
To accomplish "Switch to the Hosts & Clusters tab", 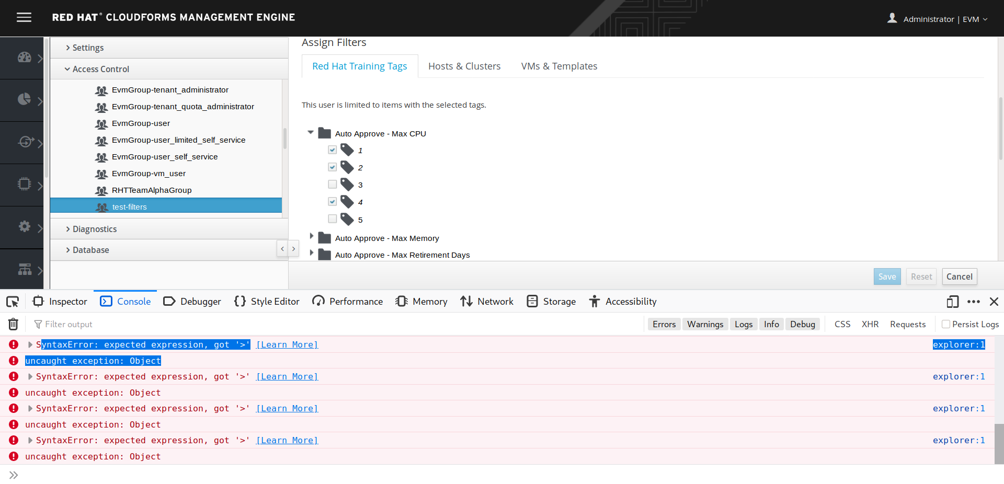I will coord(464,66).
